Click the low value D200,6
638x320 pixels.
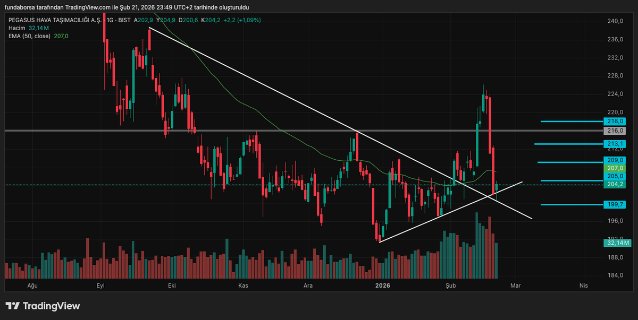[189, 20]
